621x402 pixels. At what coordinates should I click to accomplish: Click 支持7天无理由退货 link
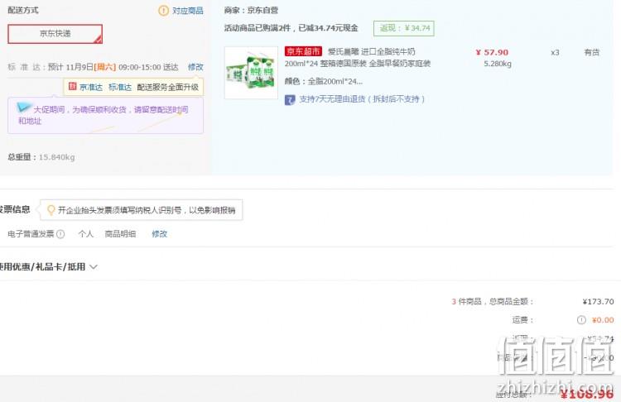[x=362, y=99]
